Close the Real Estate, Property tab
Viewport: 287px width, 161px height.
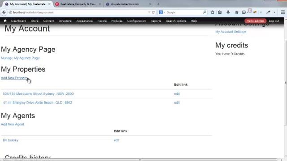tap(100, 4)
